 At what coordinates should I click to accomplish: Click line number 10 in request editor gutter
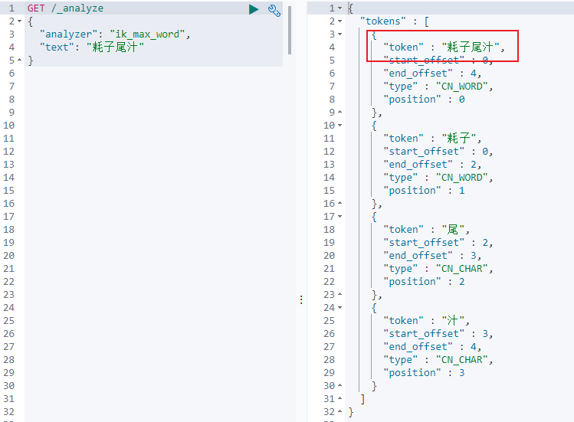[x=8, y=126]
